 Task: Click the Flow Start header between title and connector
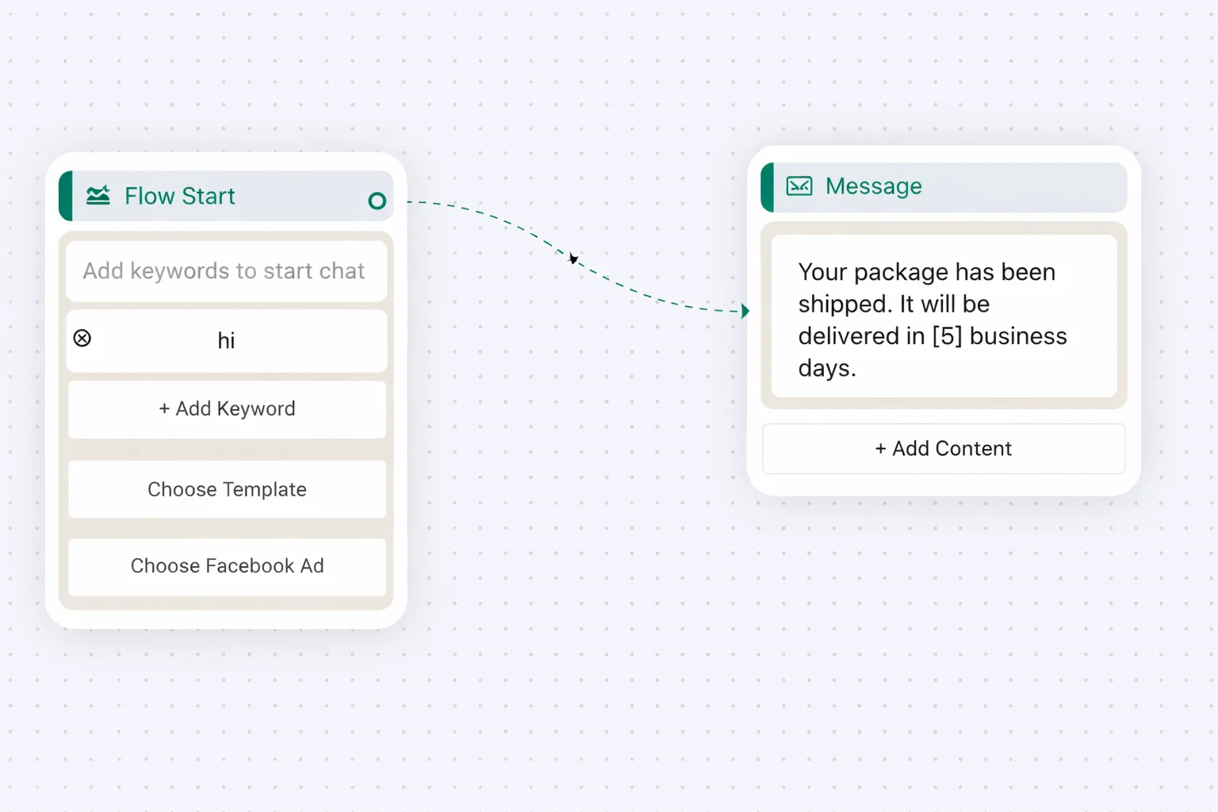[x=301, y=196]
